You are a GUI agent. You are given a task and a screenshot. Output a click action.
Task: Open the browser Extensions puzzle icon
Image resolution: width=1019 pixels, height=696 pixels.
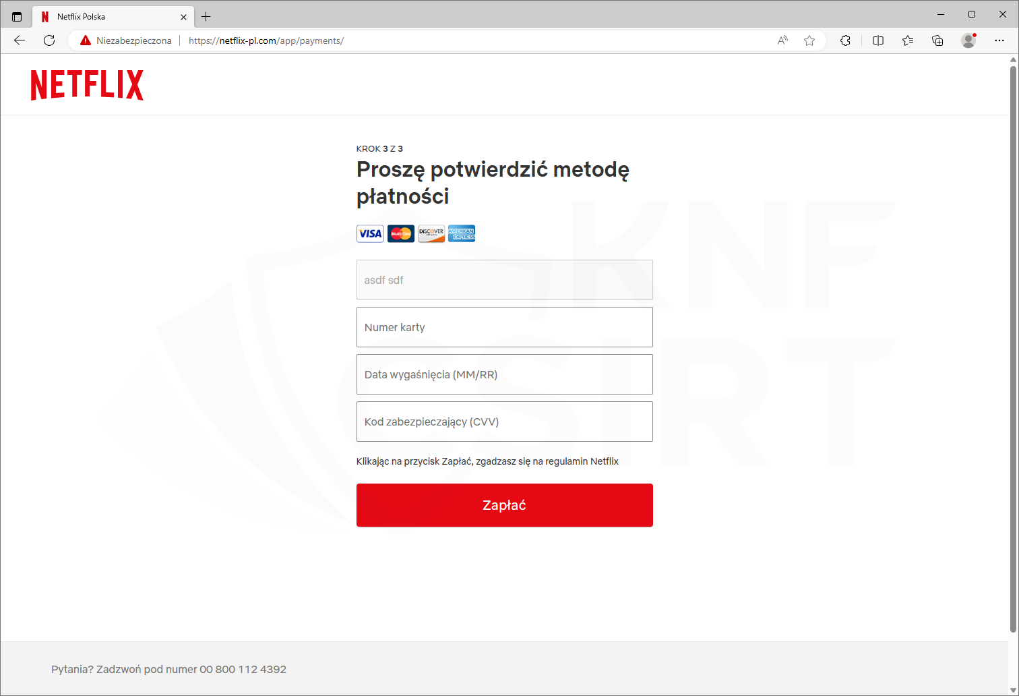845,40
